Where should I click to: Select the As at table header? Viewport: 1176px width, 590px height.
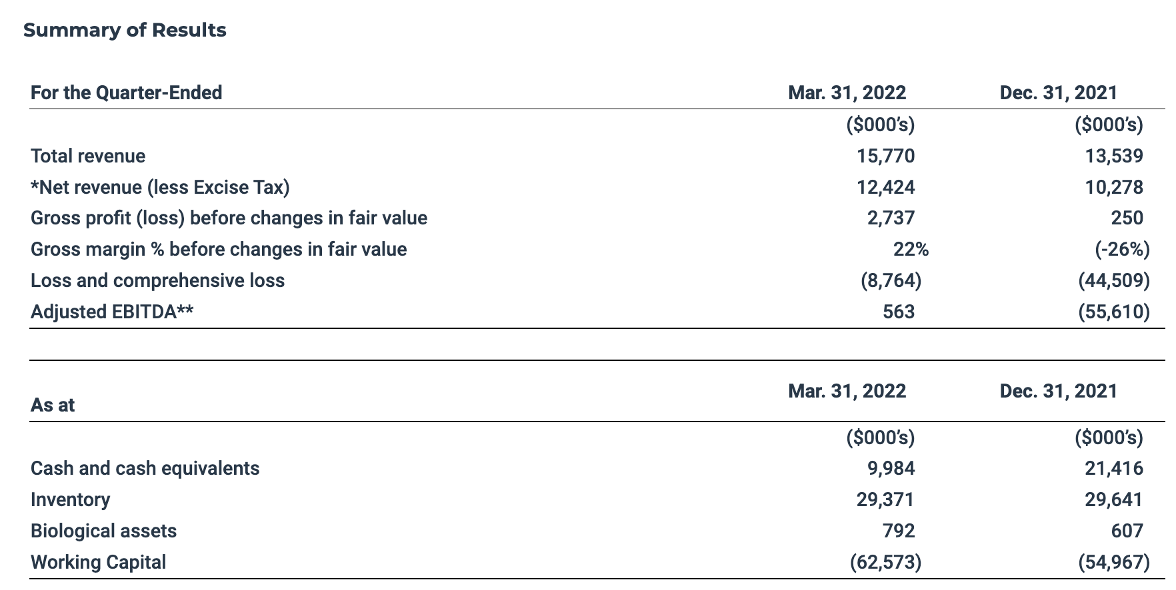point(53,405)
